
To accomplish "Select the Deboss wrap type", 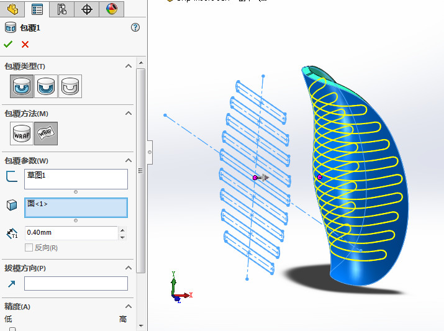I will (46, 86).
